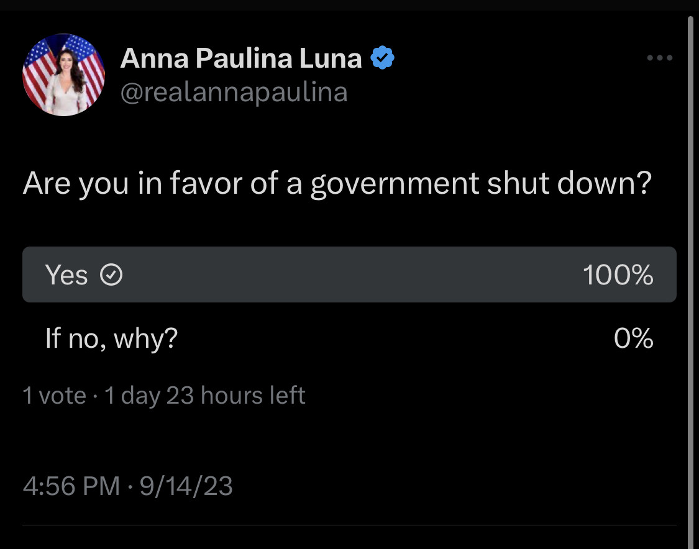Viewport: 699px width, 549px height.
Task: Select the "If no, why?" poll option
Action: coord(112,338)
